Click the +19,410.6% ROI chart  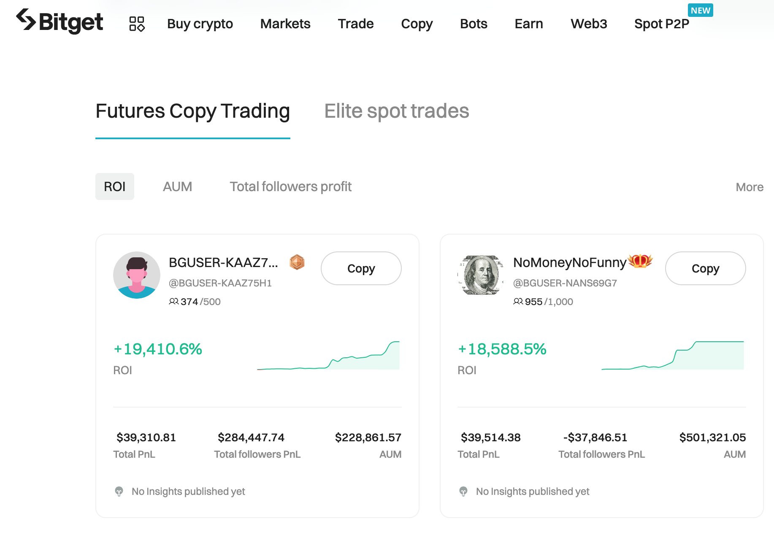(x=328, y=356)
